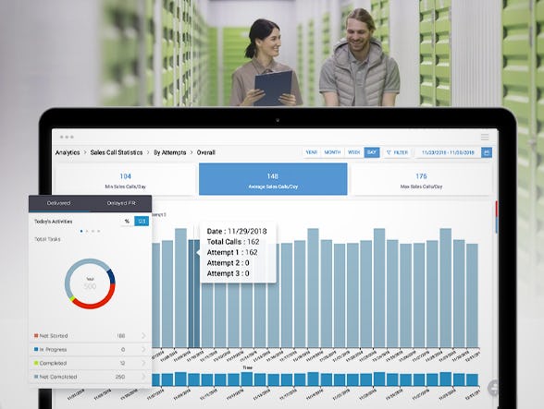Go to By Attempts breadcrumb

coord(169,152)
